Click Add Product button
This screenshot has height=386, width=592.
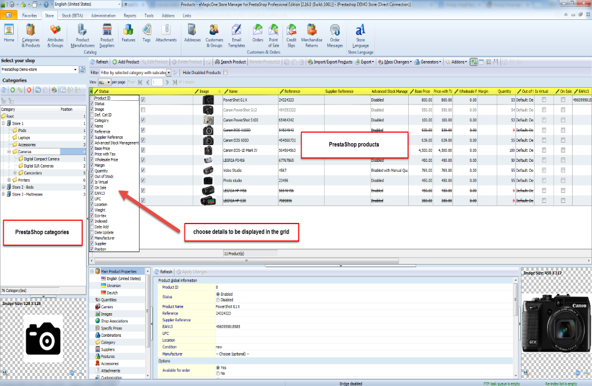point(126,62)
